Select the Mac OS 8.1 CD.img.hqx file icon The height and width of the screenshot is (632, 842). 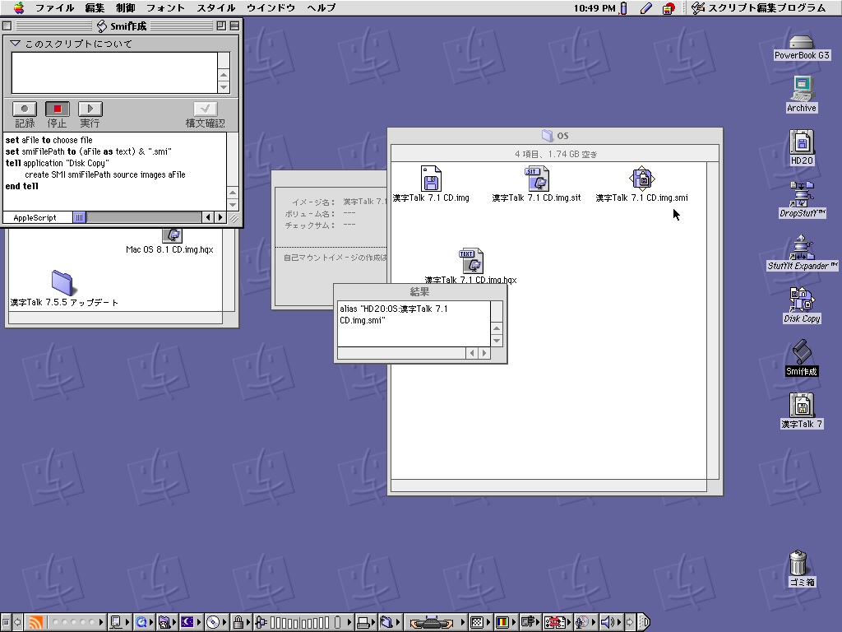click(173, 235)
